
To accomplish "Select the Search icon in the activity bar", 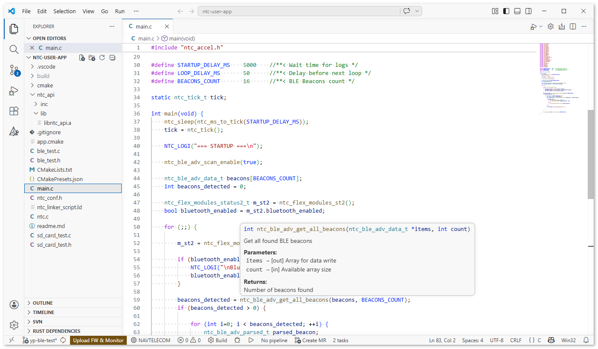I will tap(14, 49).
